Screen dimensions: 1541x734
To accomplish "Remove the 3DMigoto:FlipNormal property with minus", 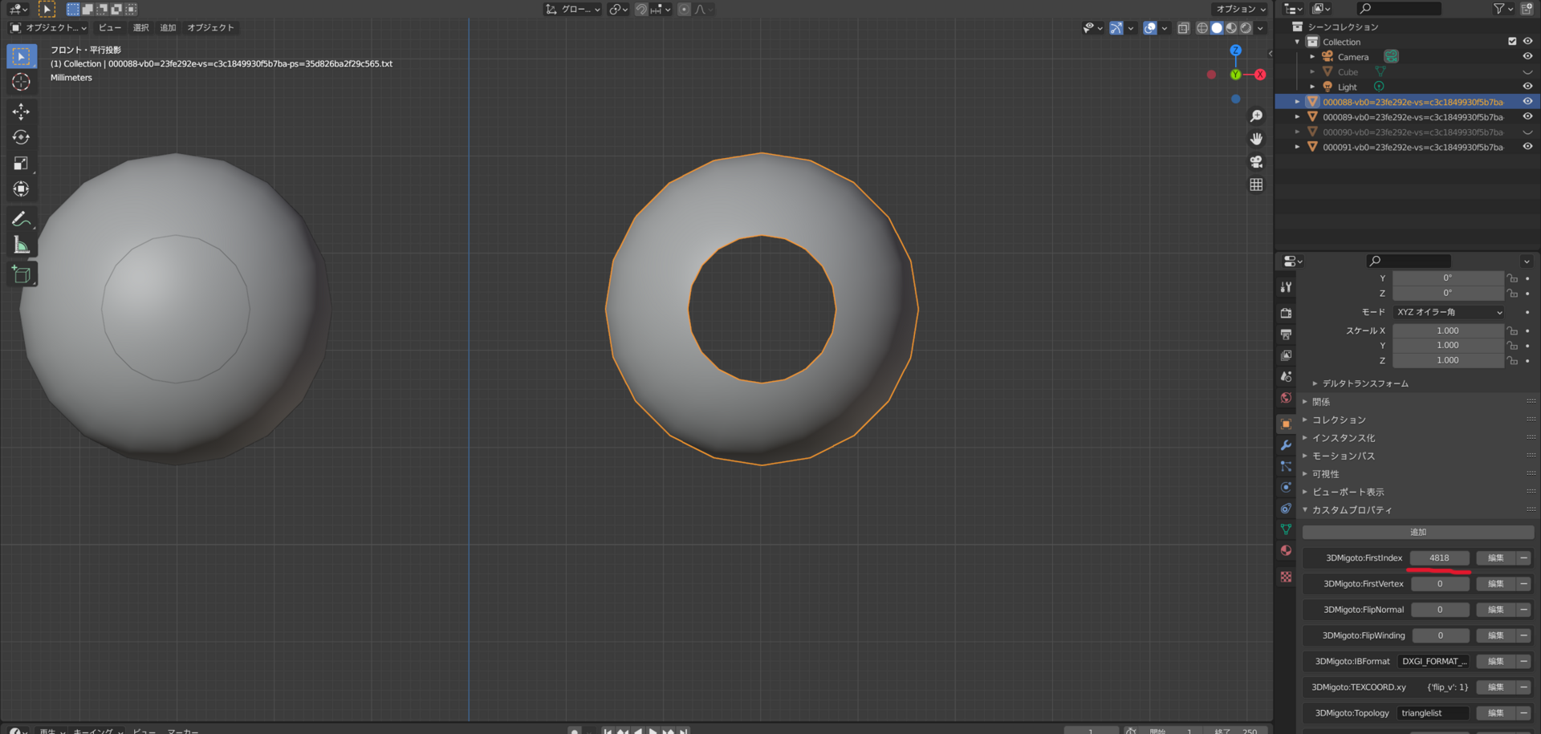I will click(1523, 610).
